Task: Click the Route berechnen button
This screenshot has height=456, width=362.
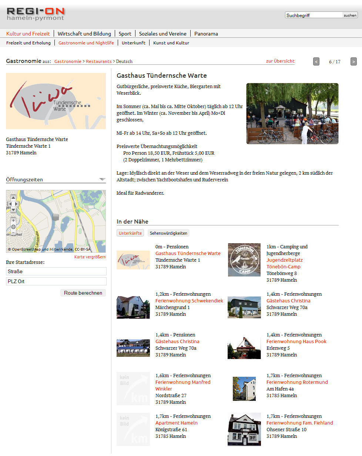Action: pyautogui.click(x=83, y=293)
